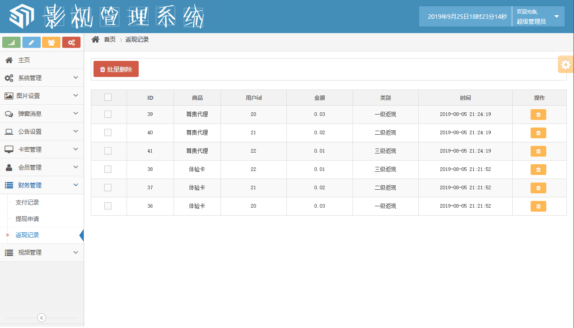574x328 pixels.
Task: Click the orange users group shortcut icon
Action: point(51,43)
